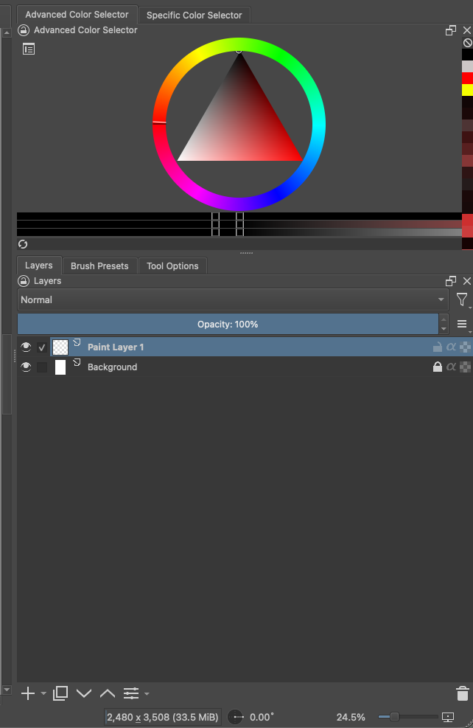473x728 pixels.
Task: Float the Layers docker
Action: click(450, 281)
